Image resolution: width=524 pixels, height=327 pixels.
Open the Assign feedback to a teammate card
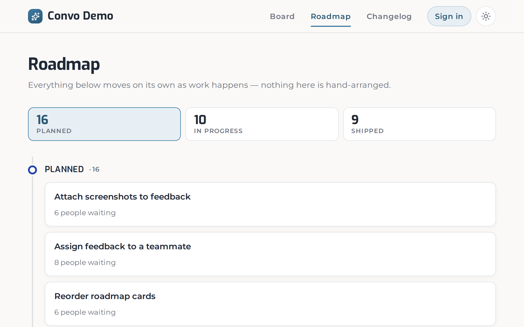coord(270,254)
